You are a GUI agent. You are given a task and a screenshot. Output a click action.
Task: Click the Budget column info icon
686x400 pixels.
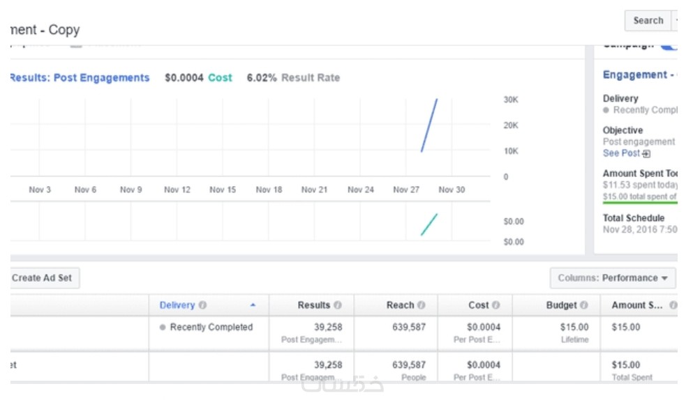pos(584,305)
